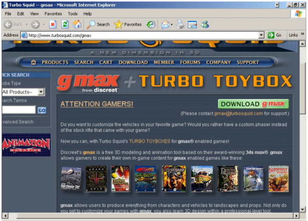Image resolution: width=308 pixels, height=221 pixels.
Task: Click the SEARCH navigation link
Action: pos(84,62)
